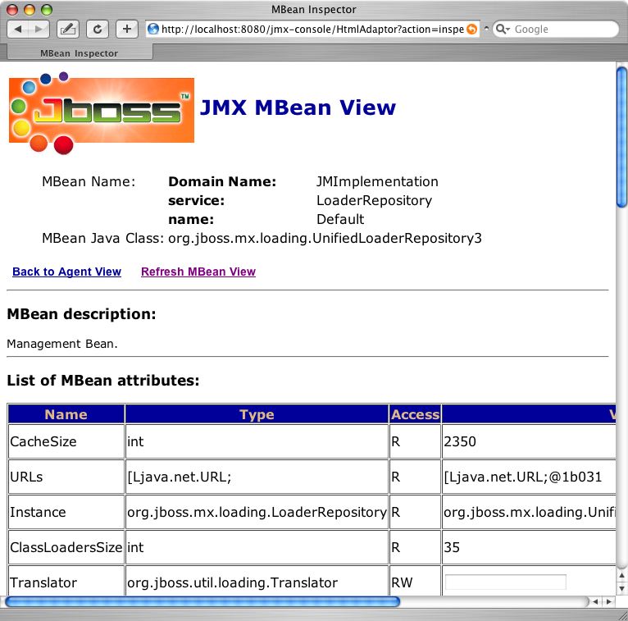The width and height of the screenshot is (628, 621).
Task: Click the horizontal scrollbar thumb
Action: [203, 601]
